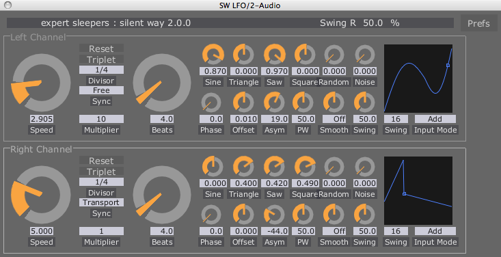Click the Right Channel Phase knob
The image size is (501, 257).
(211, 215)
